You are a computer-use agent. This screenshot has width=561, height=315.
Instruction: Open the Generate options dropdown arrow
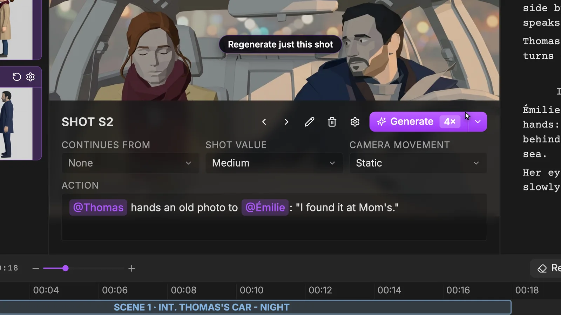[x=478, y=122]
